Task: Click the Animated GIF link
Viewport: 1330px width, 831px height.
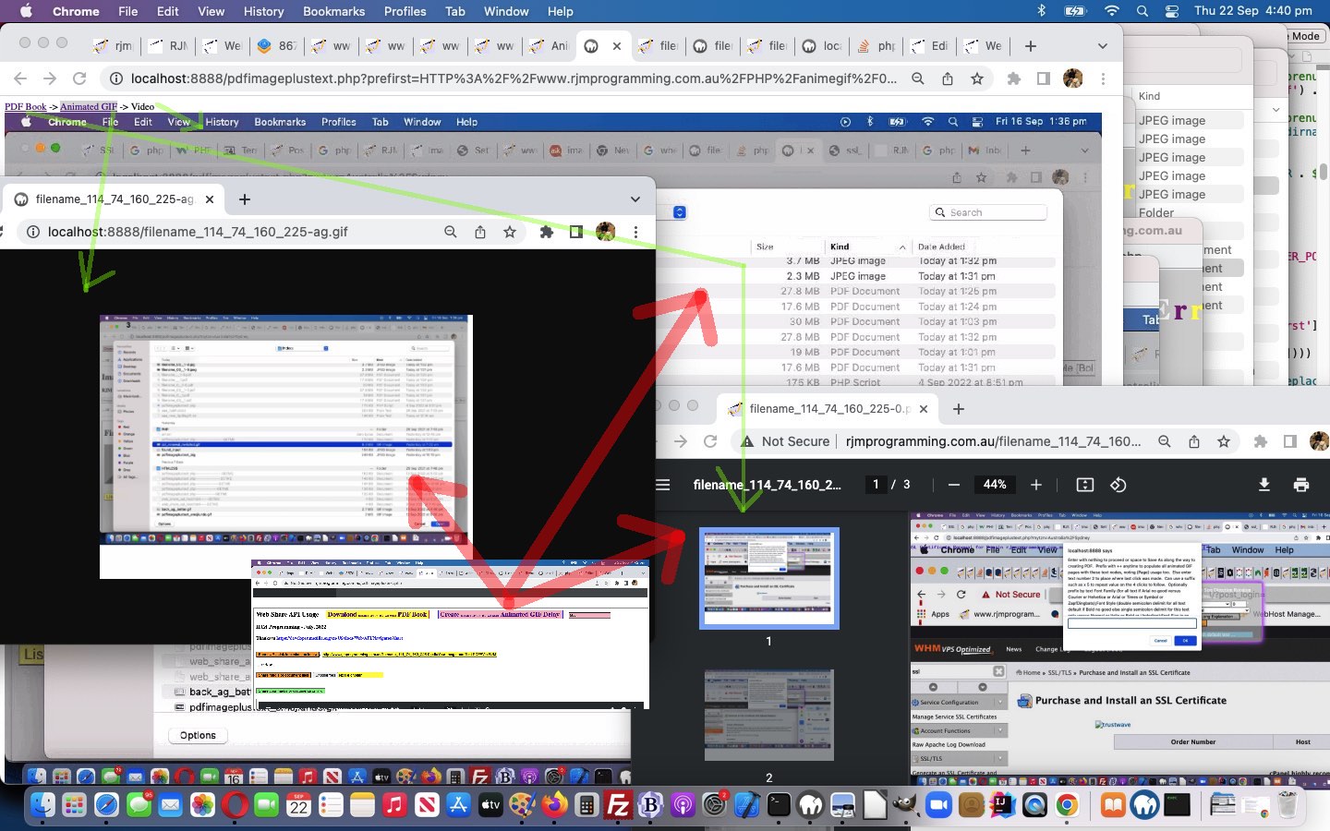Action: (89, 107)
